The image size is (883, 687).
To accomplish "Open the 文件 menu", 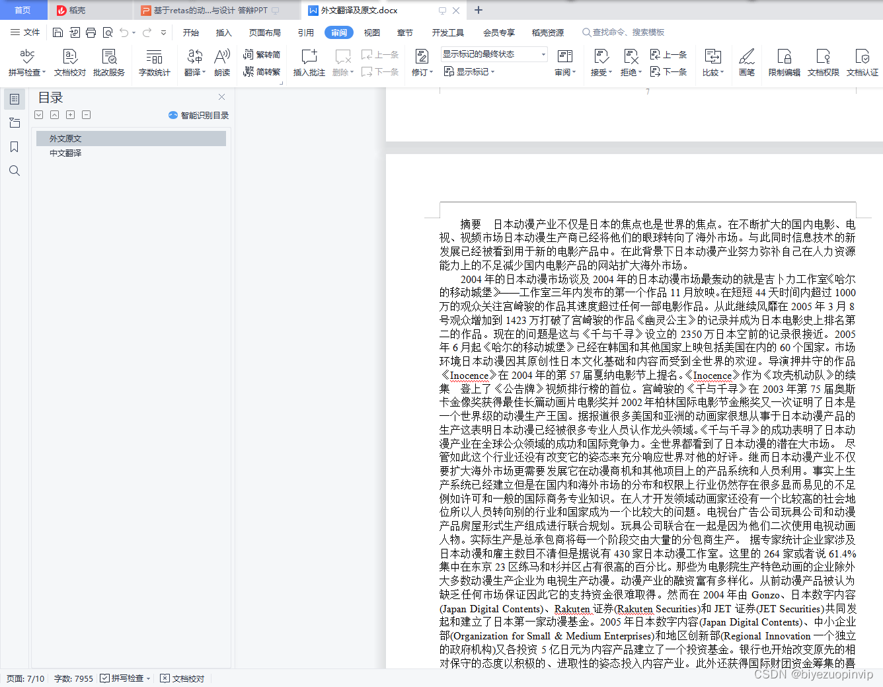I will (25, 32).
